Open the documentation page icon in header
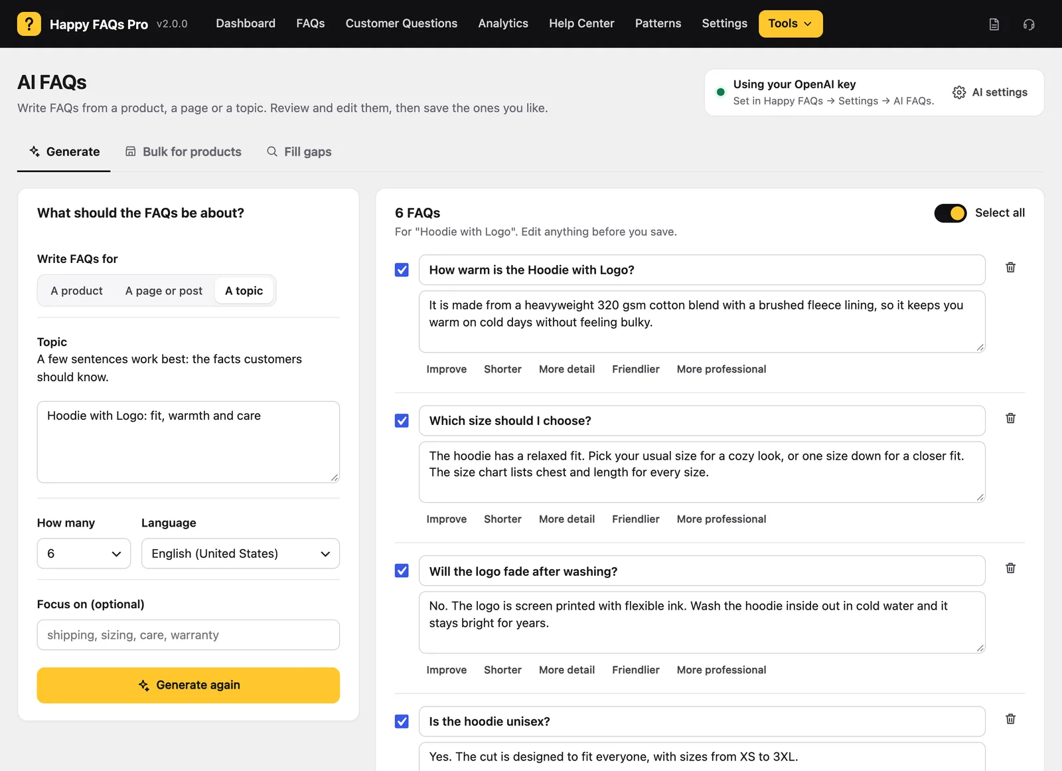Viewport: 1062px width, 771px height. 994,25
